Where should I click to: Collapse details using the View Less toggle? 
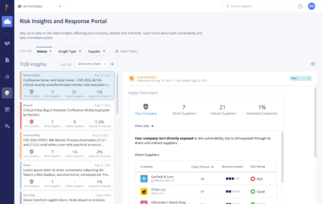[143, 126]
